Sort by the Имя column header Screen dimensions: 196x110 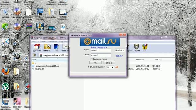point(34,60)
